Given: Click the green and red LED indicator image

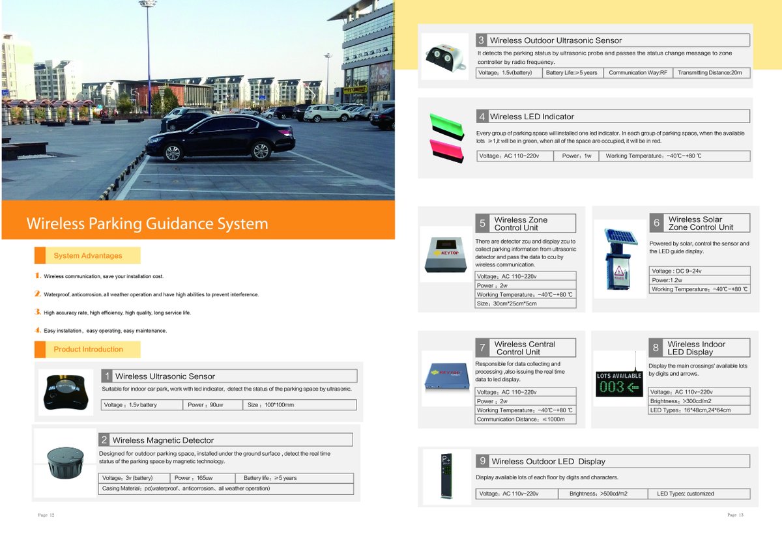Looking at the screenshot, I should [x=446, y=137].
